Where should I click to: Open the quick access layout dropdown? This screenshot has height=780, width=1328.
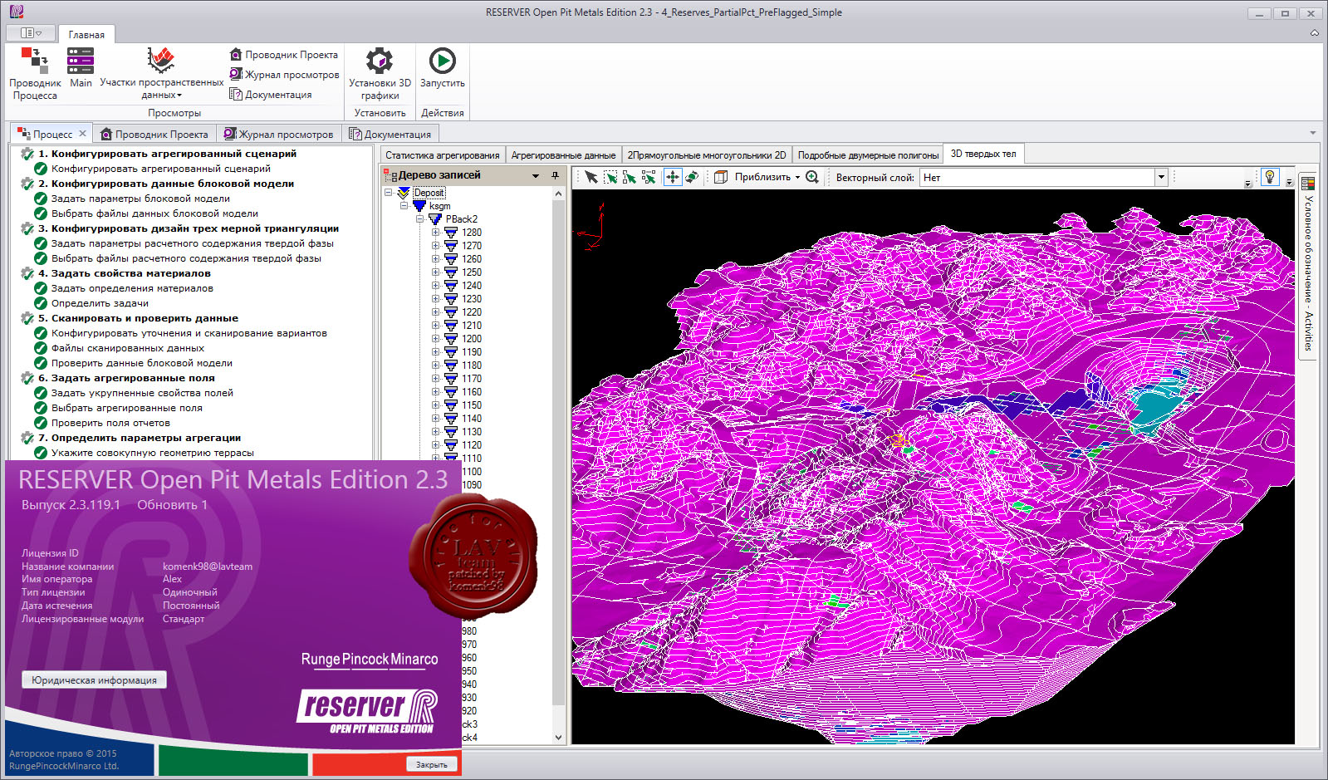point(31,33)
